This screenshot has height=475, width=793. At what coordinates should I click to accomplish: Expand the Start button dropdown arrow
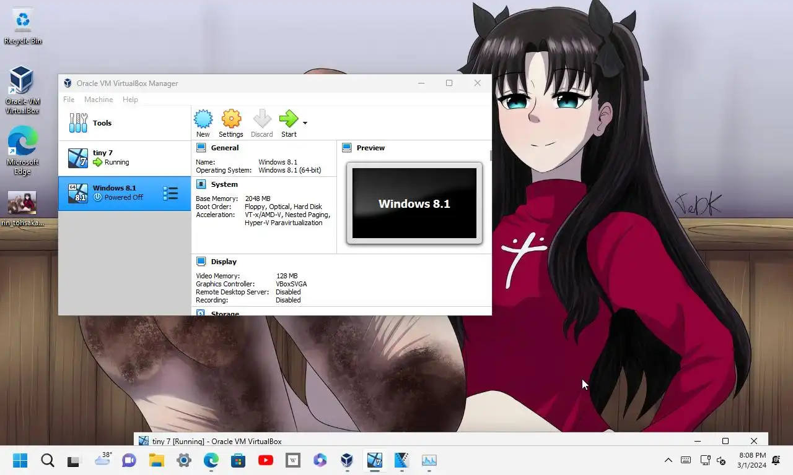[x=305, y=123]
